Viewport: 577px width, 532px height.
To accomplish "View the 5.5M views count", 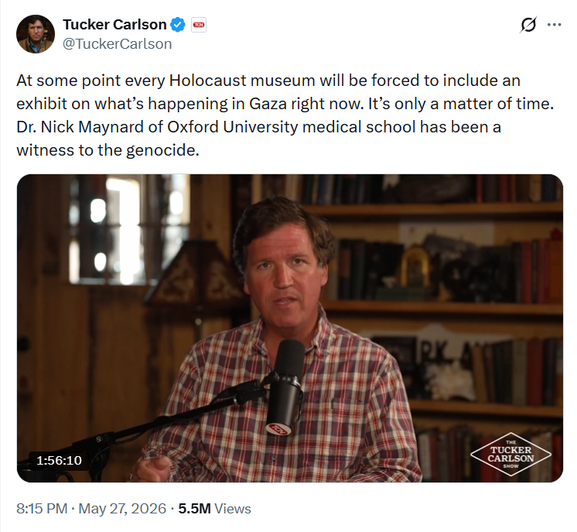I will tap(194, 509).
